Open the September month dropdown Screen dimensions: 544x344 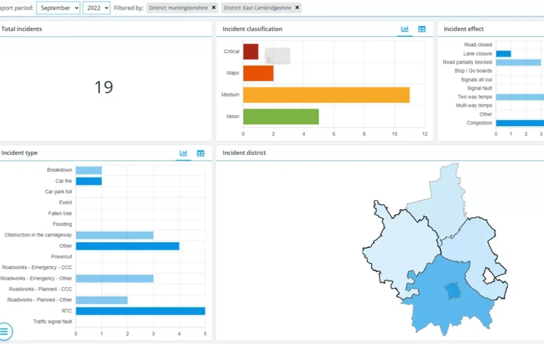tap(58, 8)
